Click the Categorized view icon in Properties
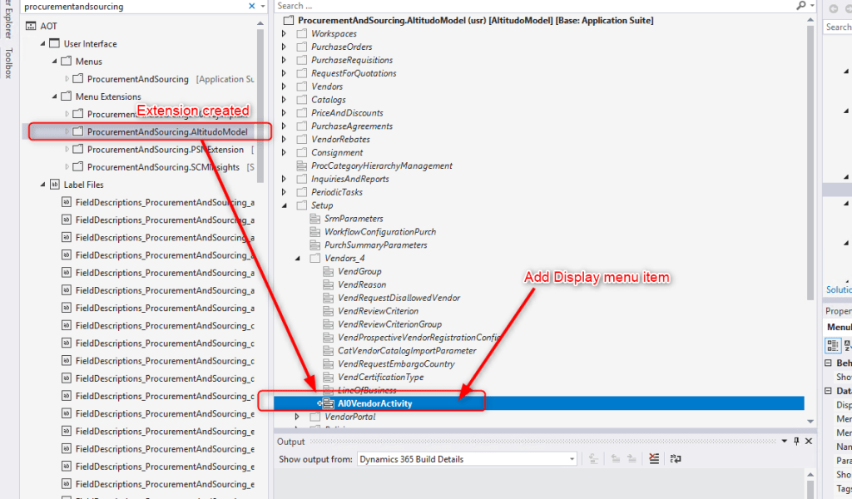This screenshot has height=499, width=852. (832, 345)
